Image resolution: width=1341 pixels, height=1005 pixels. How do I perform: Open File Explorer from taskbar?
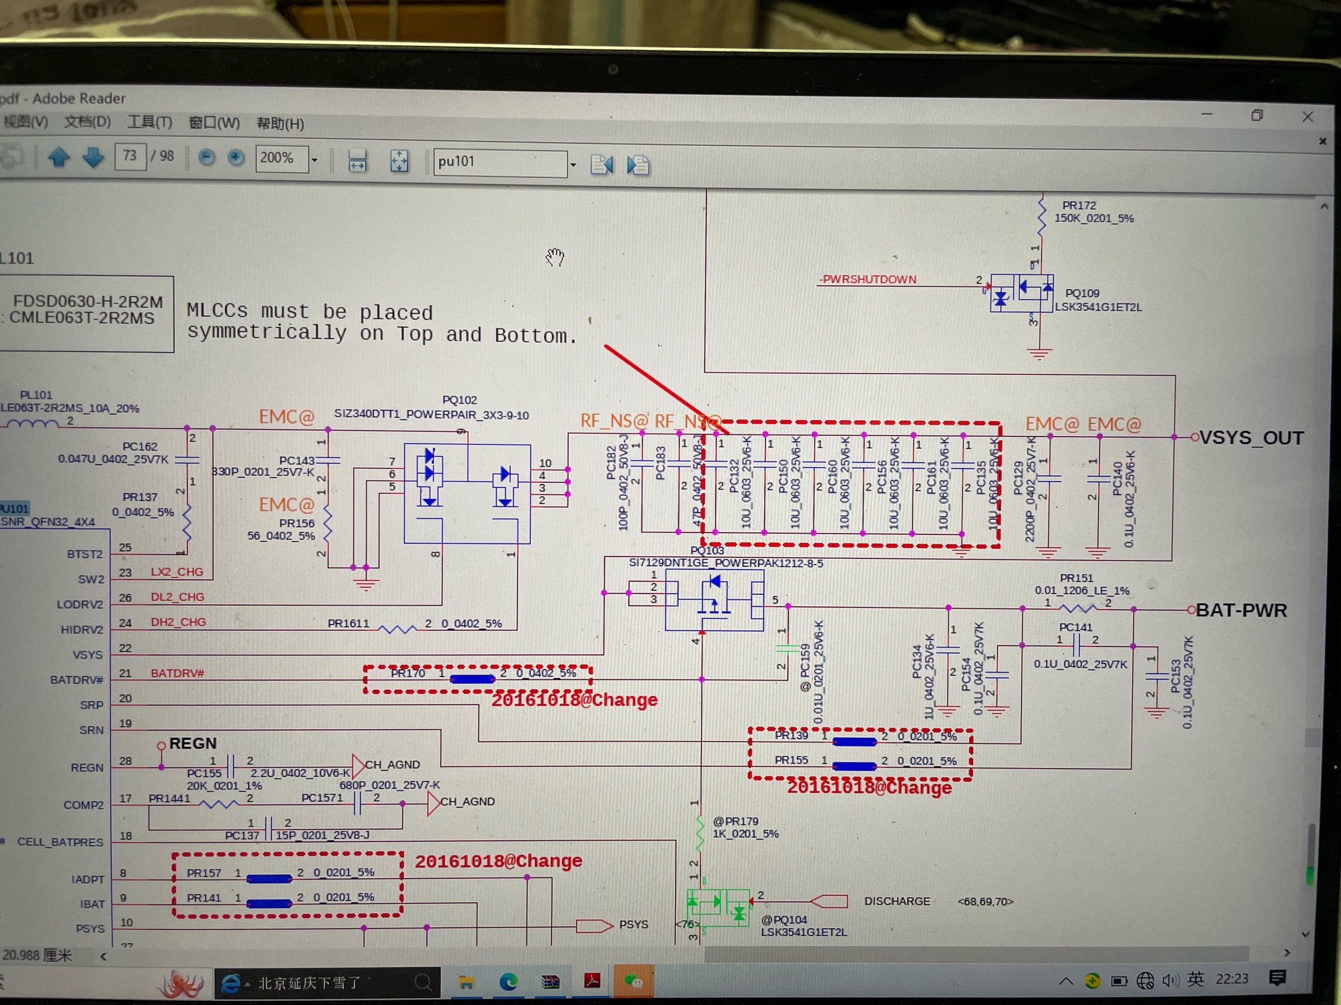(466, 982)
